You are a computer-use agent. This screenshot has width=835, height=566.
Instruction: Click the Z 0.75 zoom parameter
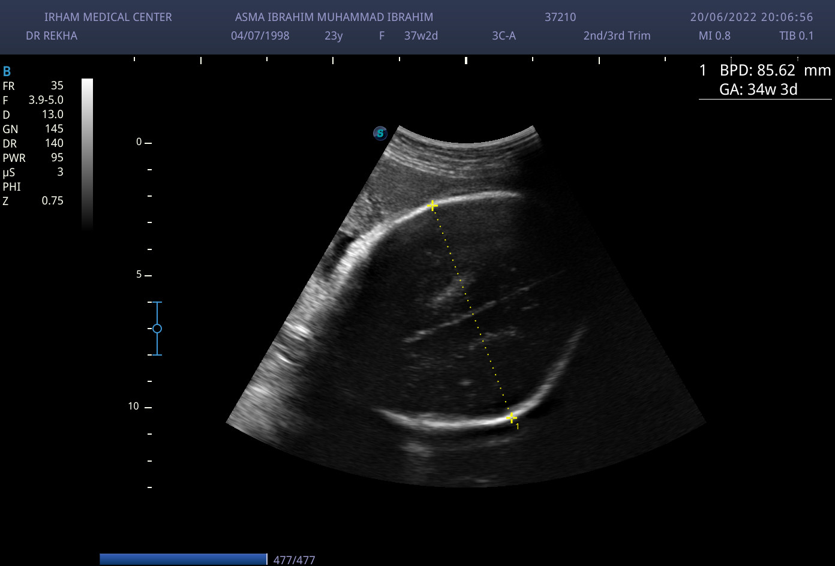pos(33,201)
